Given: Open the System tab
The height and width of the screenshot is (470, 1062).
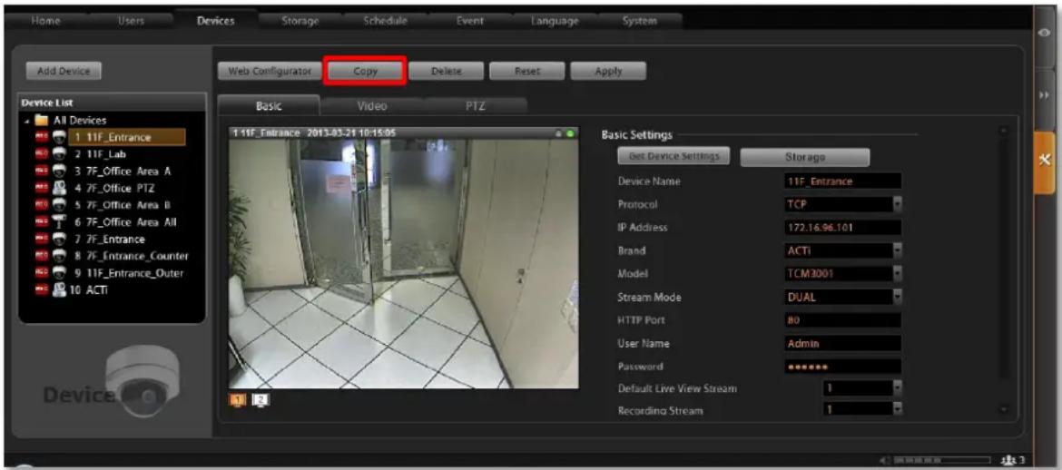Looking at the screenshot, I should point(639,21).
